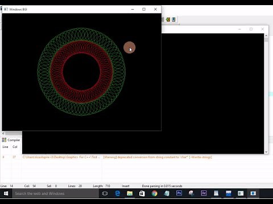Image resolution: width=273 pixels, height=204 pixels.
Task: Open the Windows Store from the taskbar
Action: (142, 193)
